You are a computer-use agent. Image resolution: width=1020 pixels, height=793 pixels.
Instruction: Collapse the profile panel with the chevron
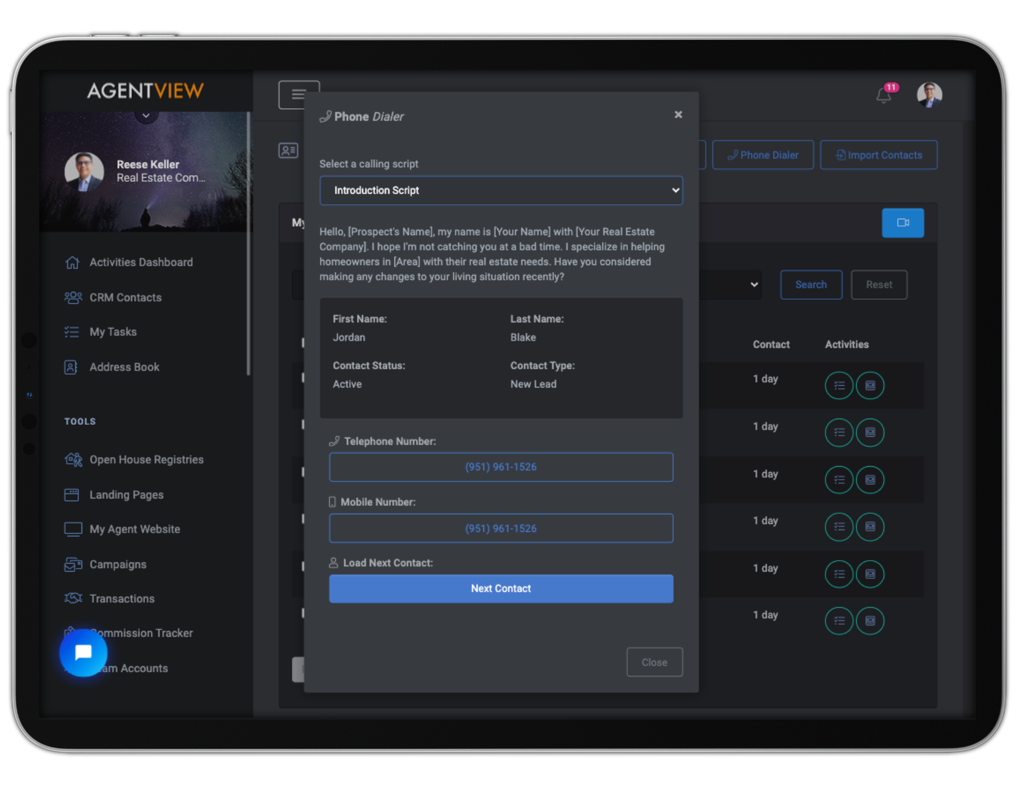coord(146,115)
